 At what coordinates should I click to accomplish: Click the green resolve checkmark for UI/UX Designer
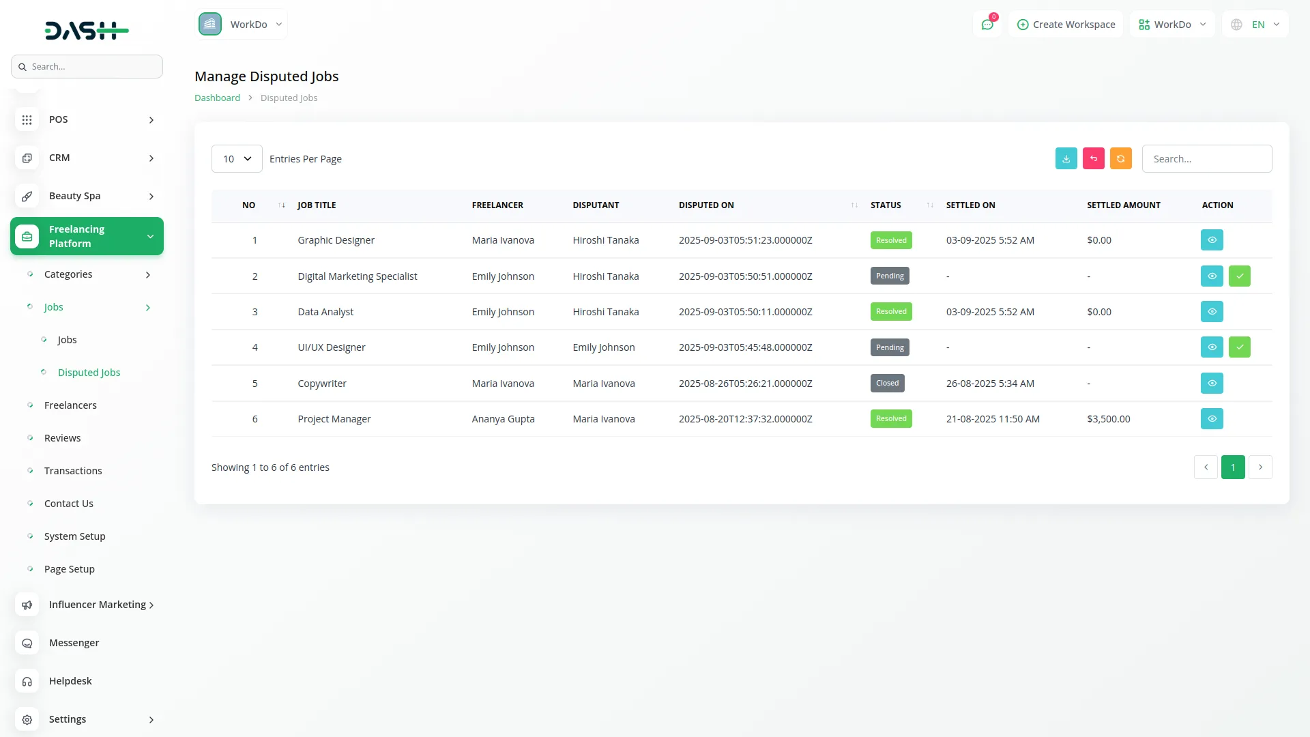tap(1240, 347)
